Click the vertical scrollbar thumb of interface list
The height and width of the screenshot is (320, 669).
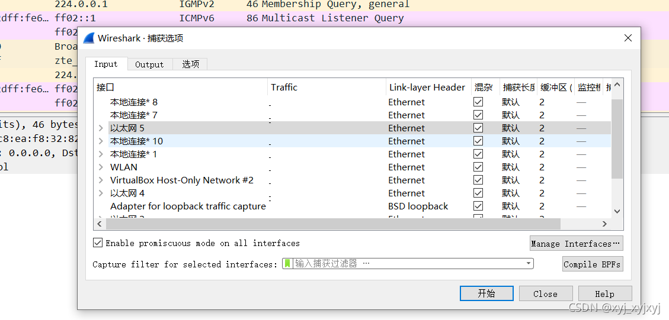point(617,138)
